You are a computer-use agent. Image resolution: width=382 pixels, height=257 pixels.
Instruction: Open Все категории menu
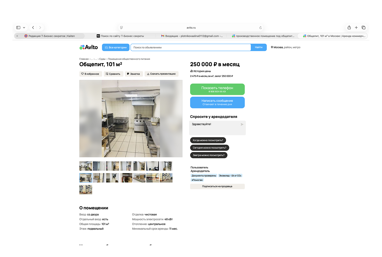(116, 47)
